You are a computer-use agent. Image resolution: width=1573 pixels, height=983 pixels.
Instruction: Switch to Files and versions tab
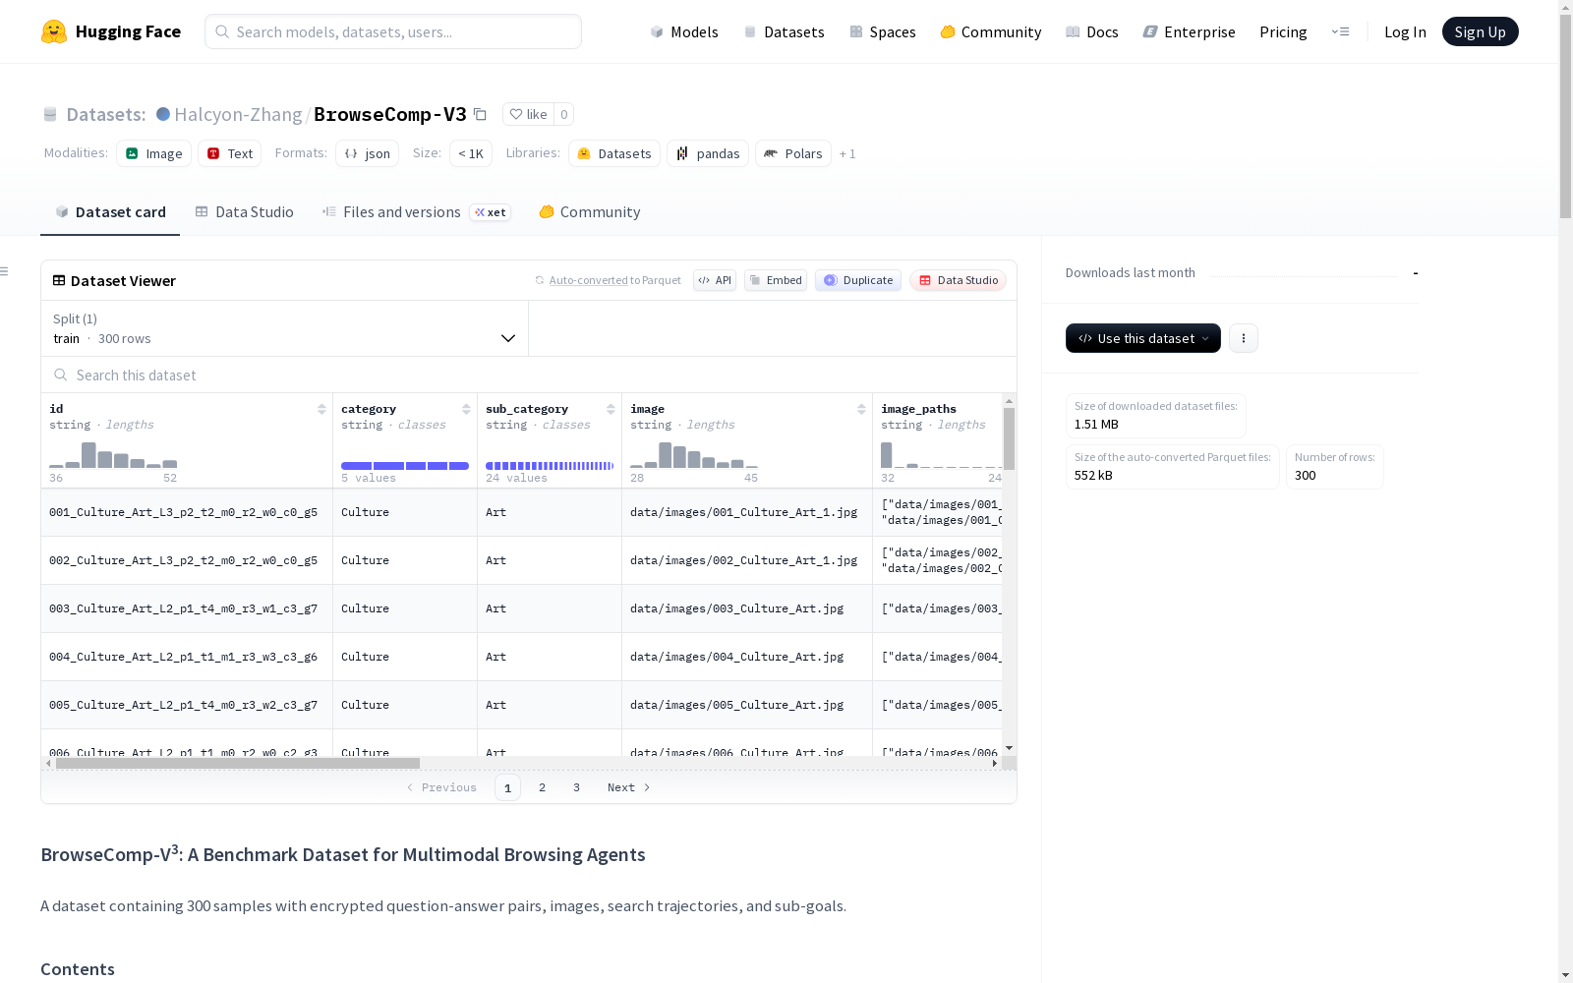pos(416,212)
